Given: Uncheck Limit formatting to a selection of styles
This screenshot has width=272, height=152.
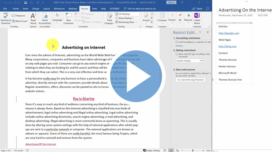Looking at the screenshot, I should 176,42.
